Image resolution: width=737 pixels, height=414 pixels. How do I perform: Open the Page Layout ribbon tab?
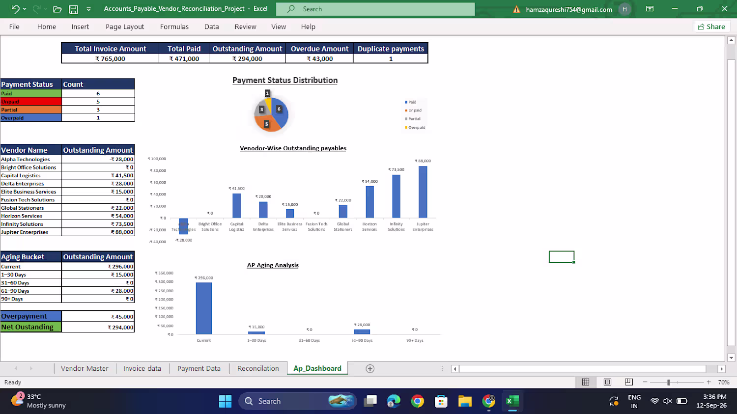click(125, 27)
